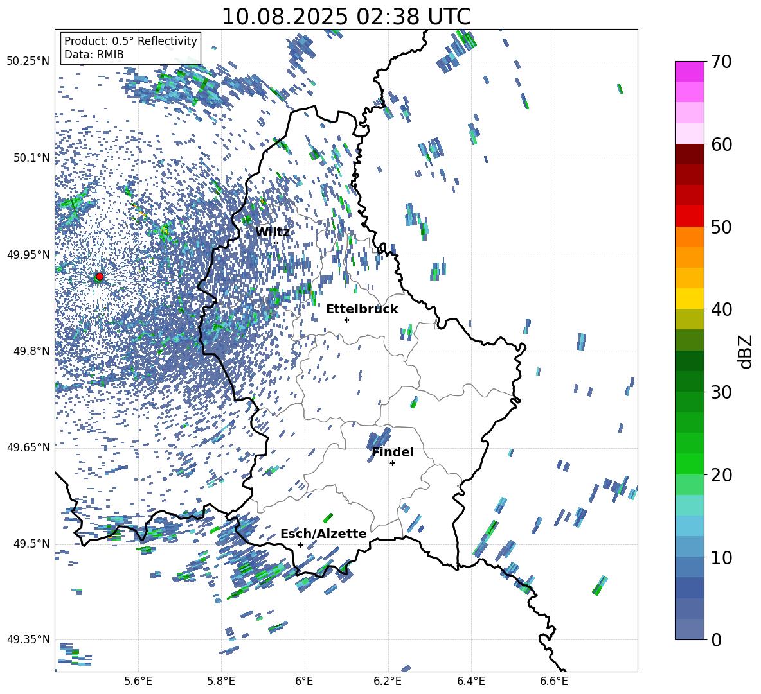Click the cross marker below Findel label
This screenshot has width=761, height=694.
[392, 464]
